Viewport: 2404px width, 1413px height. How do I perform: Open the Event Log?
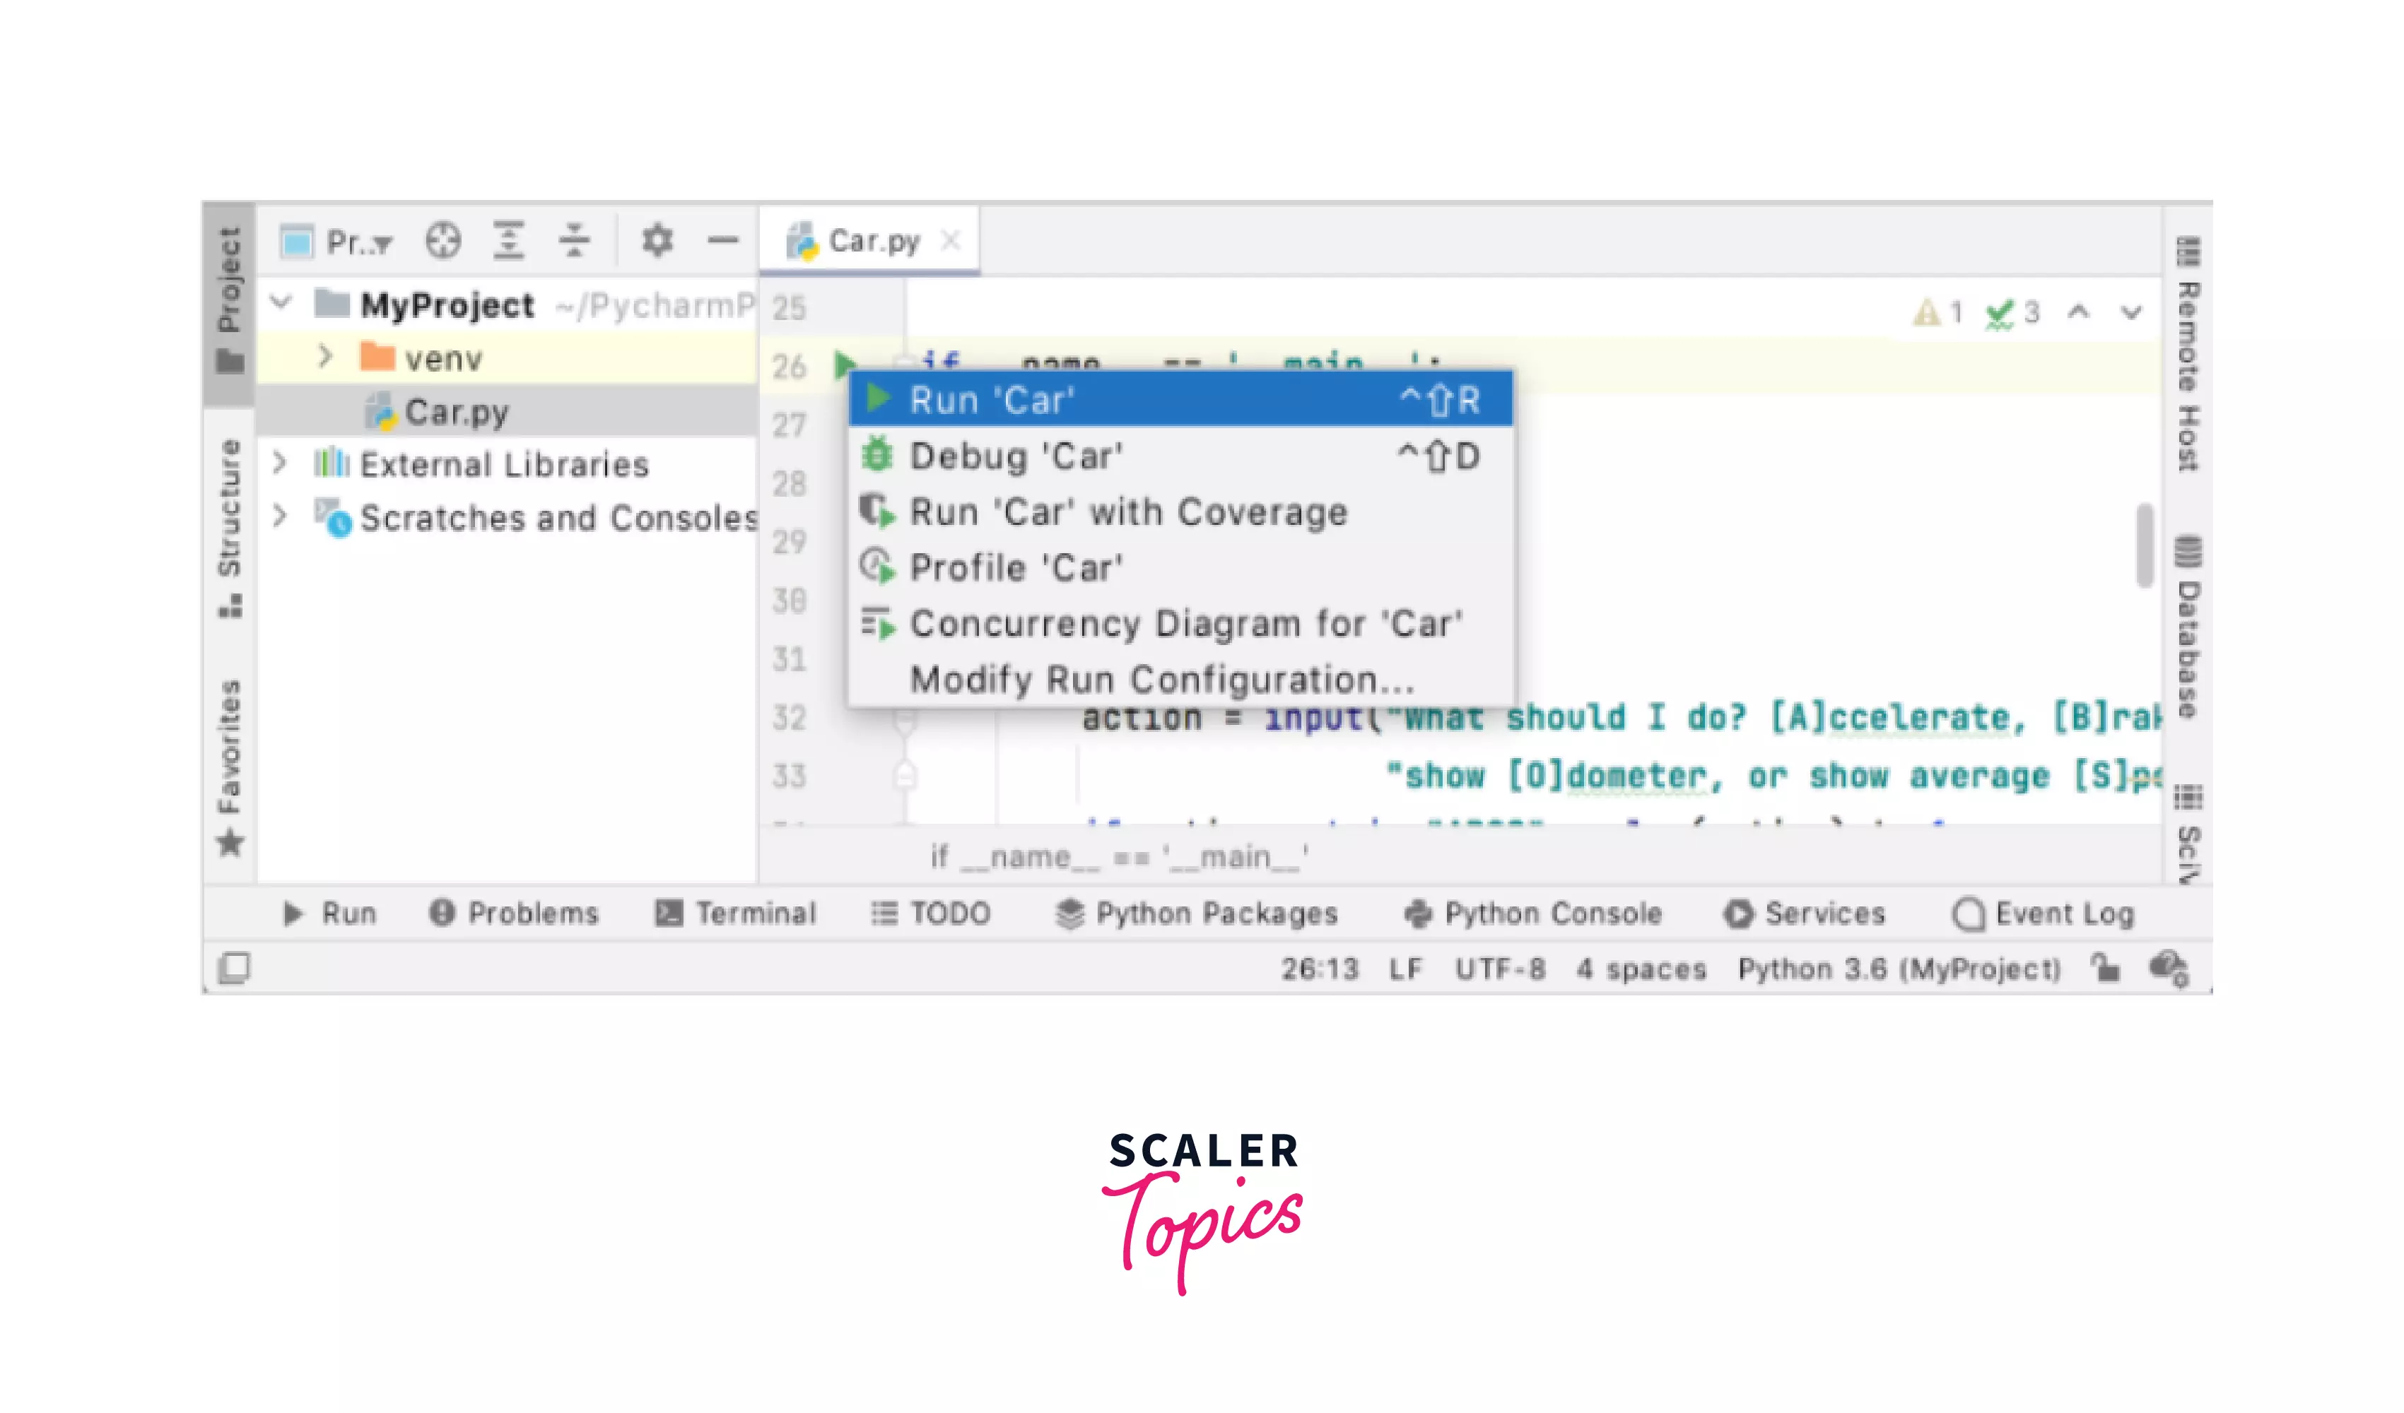(2044, 914)
